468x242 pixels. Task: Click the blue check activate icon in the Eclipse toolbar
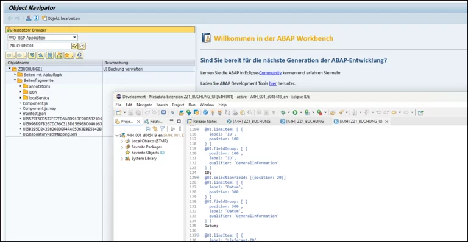coord(205,112)
